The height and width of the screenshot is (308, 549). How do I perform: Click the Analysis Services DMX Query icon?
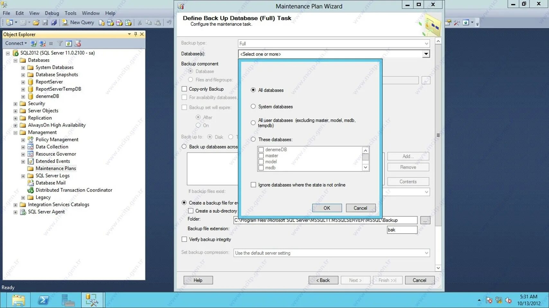[x=119, y=22]
